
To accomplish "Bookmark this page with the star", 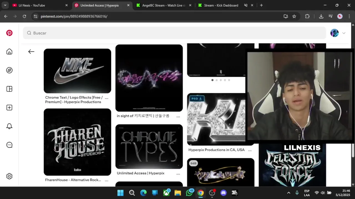I will pos(294,16).
